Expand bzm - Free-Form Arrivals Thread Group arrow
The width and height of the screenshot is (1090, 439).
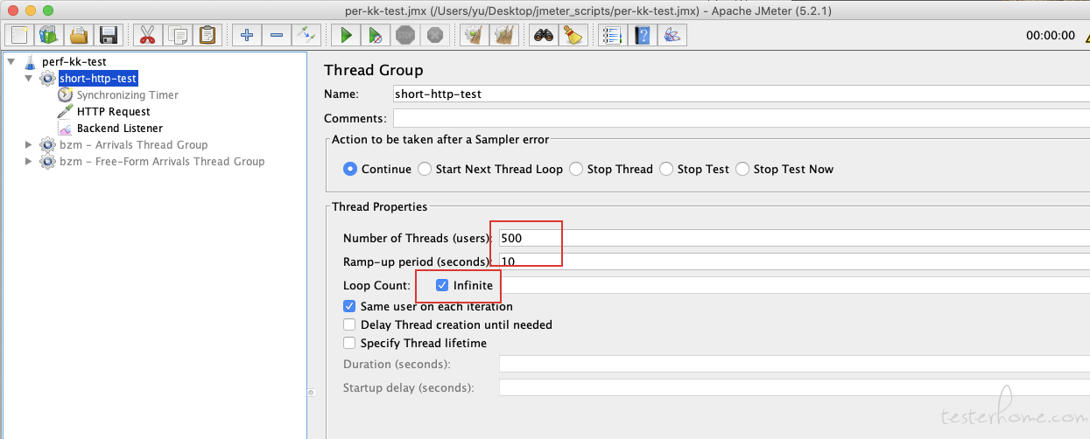pos(29,162)
